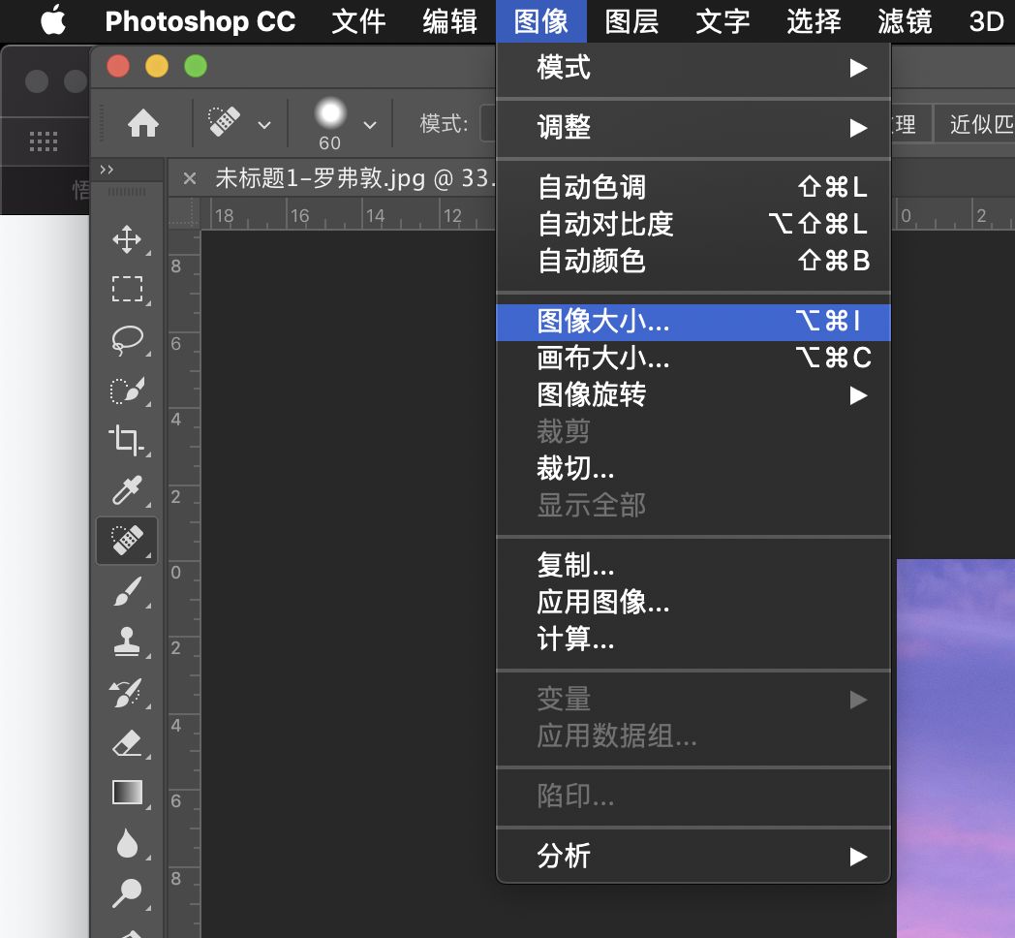The image size is (1015, 938).
Task: Select the Lasso tool
Action: point(127,340)
